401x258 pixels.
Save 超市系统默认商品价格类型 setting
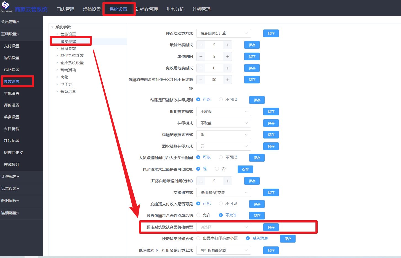271,227
